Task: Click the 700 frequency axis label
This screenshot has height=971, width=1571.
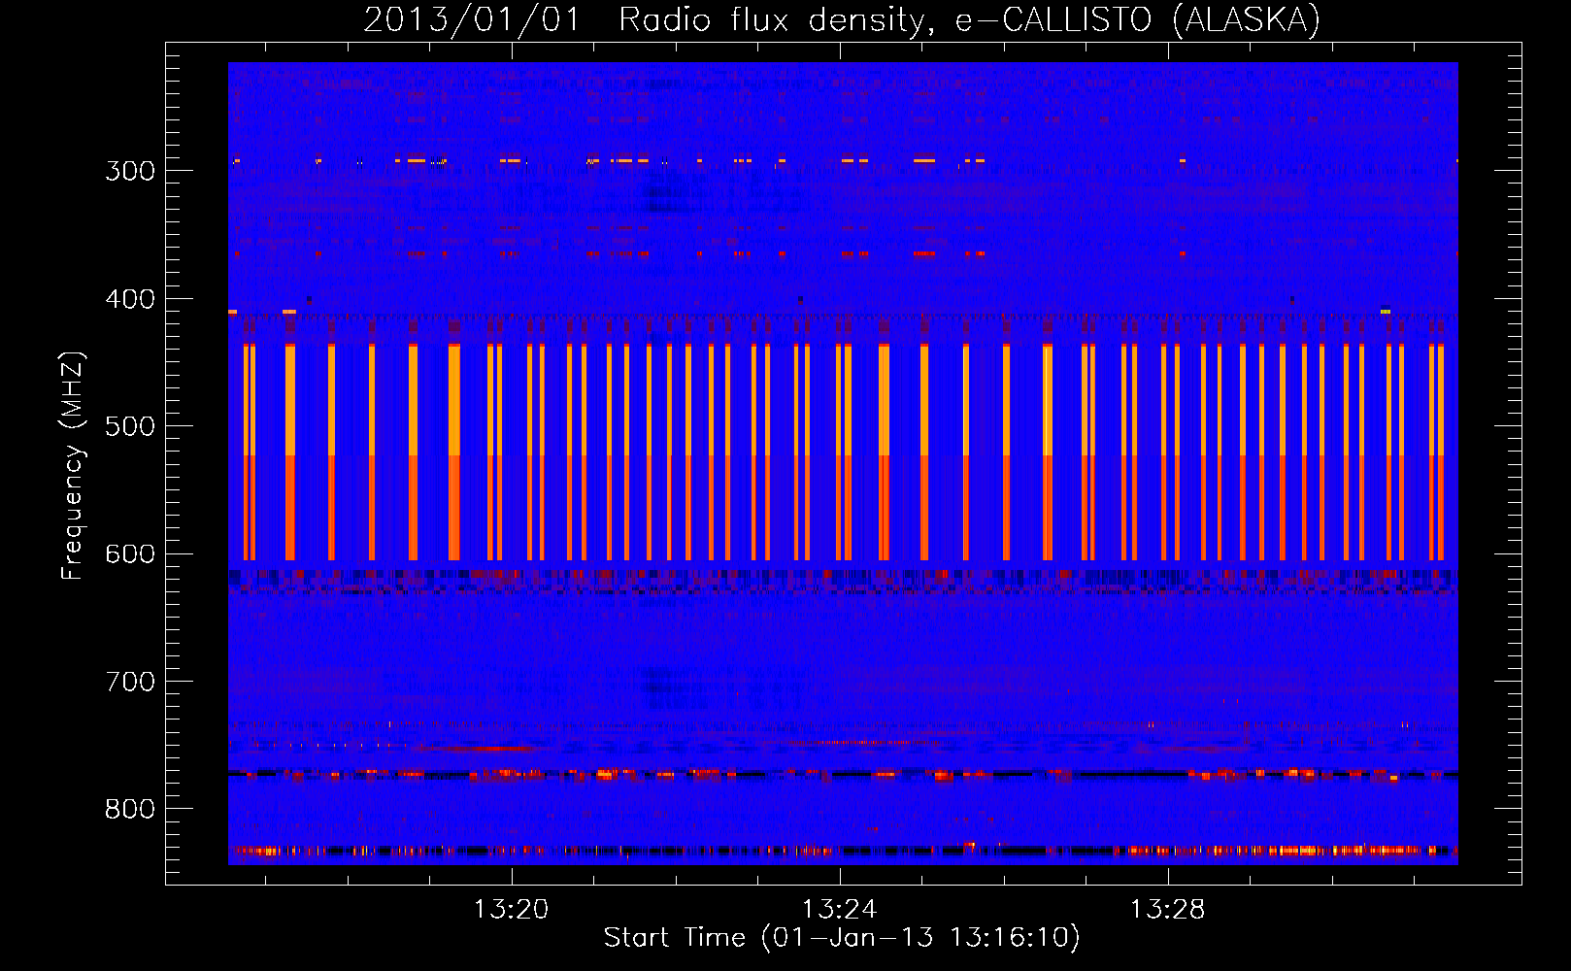Action: click(130, 682)
